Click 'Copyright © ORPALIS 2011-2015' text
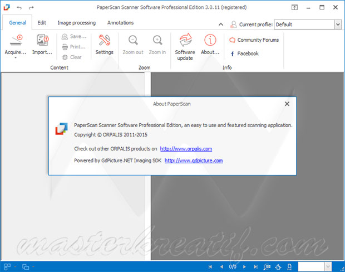This screenshot has width=345, height=272. click(x=111, y=135)
